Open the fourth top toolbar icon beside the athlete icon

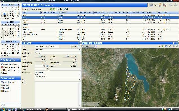click(x=165, y=5)
